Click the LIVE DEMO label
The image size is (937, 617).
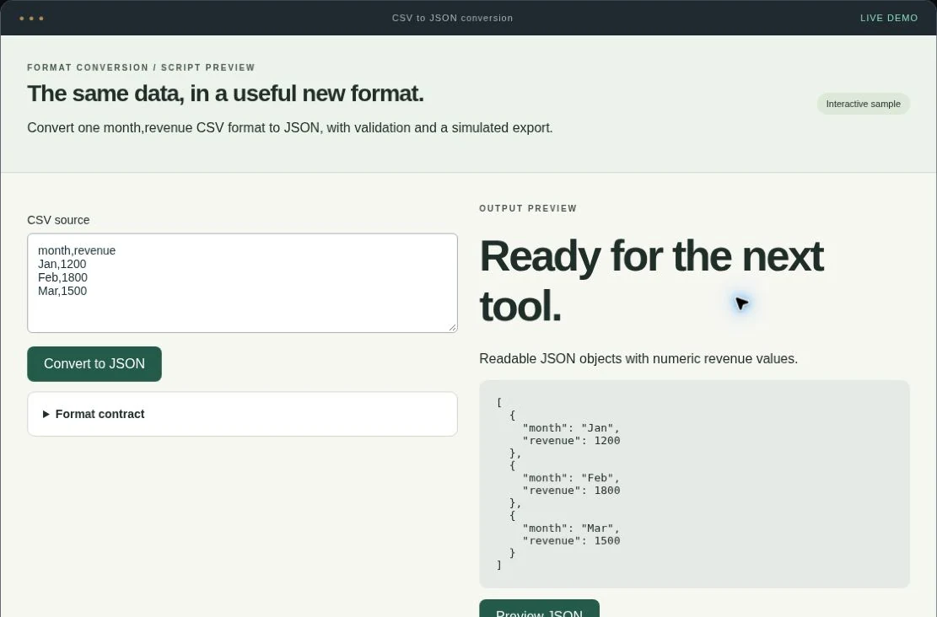click(x=889, y=18)
